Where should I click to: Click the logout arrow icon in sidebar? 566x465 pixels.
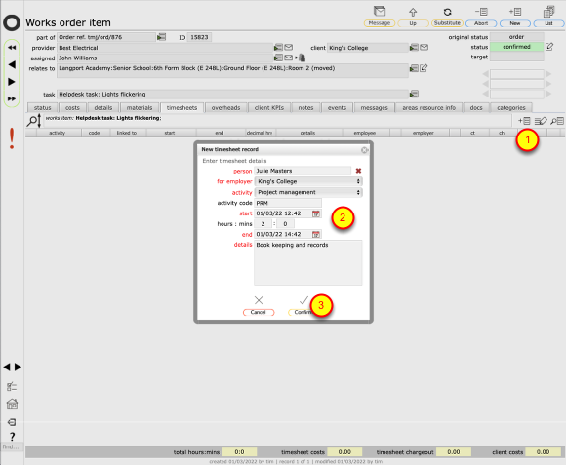pos(12,422)
